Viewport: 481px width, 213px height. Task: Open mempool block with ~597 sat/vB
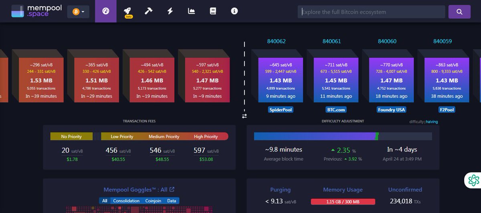coord(207,80)
